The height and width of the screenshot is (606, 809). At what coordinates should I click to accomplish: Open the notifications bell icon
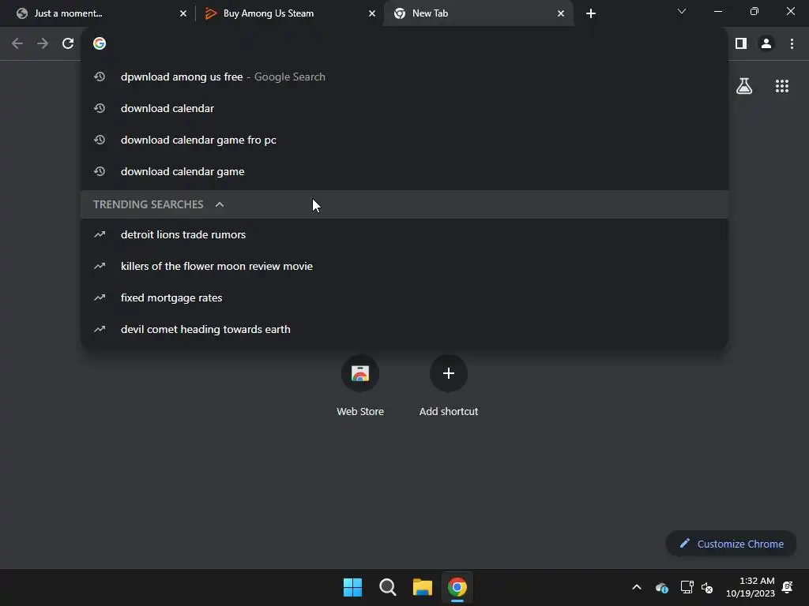point(788,587)
